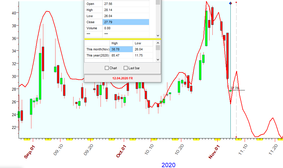Click the Sep.01 date axis label
283x168 pixels.
(x=29, y=152)
